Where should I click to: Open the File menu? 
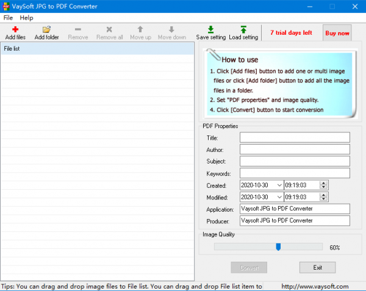tap(8, 18)
